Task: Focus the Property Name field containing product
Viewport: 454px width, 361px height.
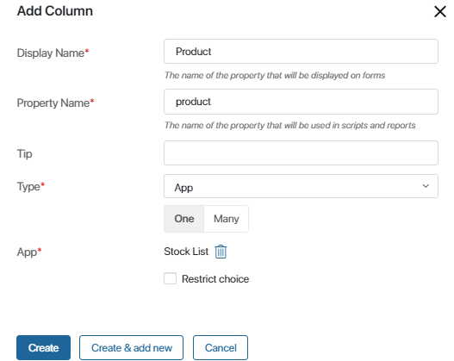Action: [301, 102]
